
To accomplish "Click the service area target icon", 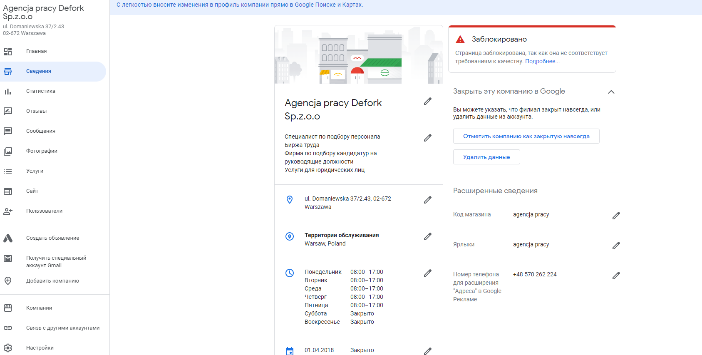I will 290,236.
